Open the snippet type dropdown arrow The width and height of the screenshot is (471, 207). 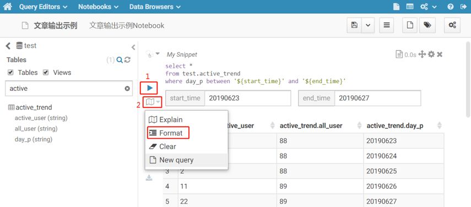tap(158, 54)
